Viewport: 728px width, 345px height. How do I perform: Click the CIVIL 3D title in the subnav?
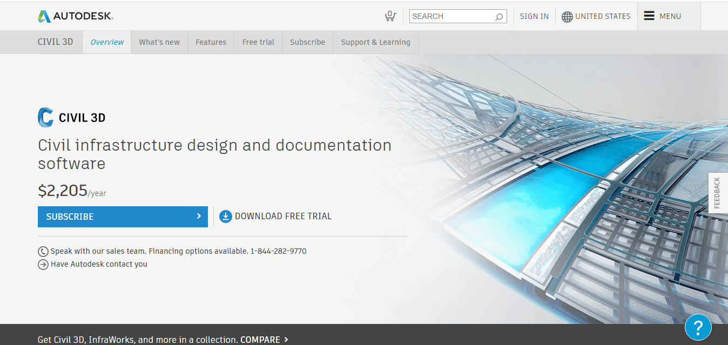click(55, 42)
